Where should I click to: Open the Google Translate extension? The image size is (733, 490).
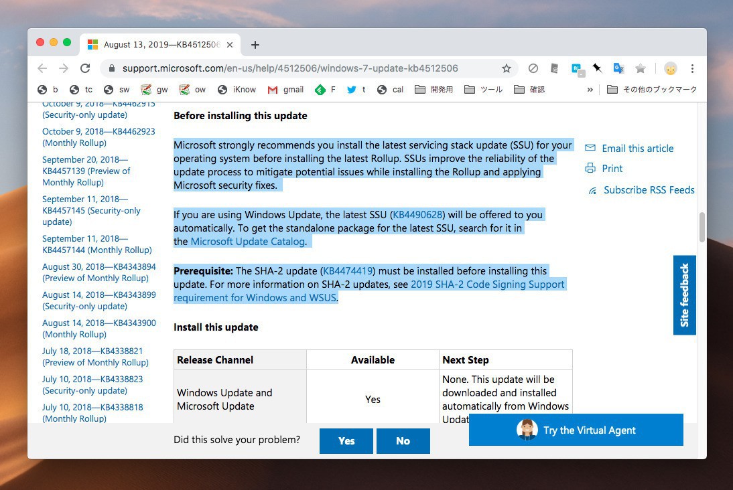coord(619,69)
